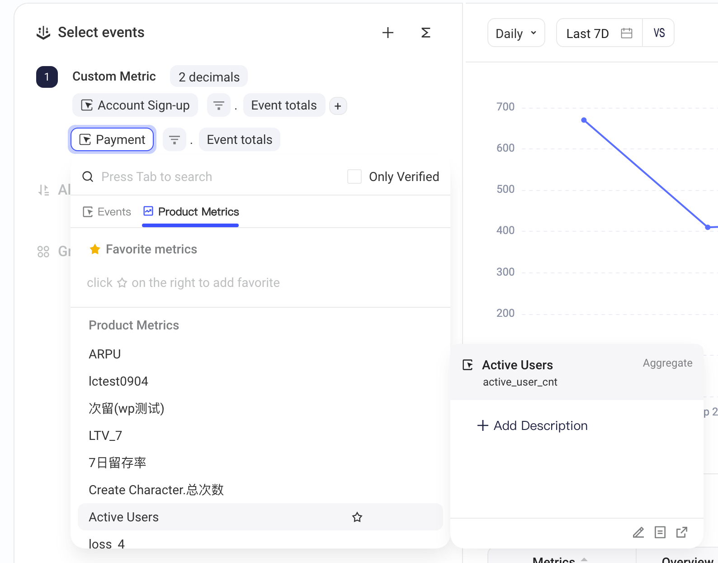This screenshot has width=718, height=563.
Task: Click the search magnifier icon
Action: [x=88, y=177]
